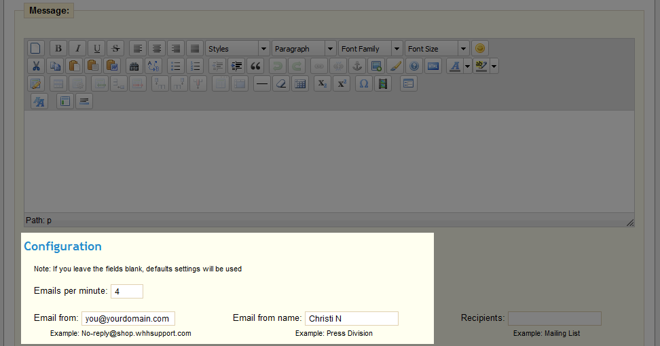This screenshot has height=346, width=660.
Task: Click the emoticon smiley icon
Action: 479,48
